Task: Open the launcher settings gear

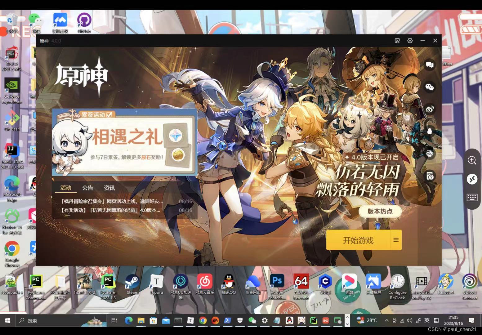Action: (x=410, y=41)
